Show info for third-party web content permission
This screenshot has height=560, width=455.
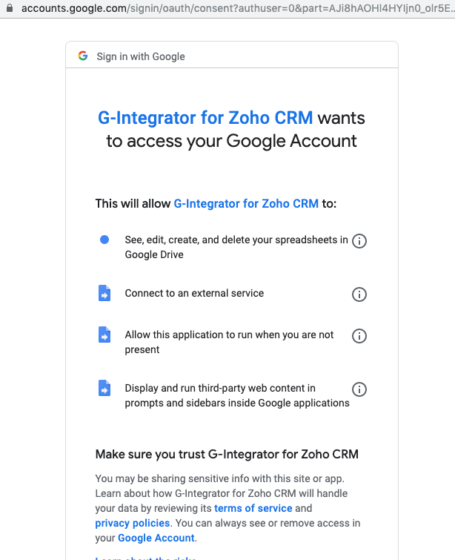(x=359, y=389)
